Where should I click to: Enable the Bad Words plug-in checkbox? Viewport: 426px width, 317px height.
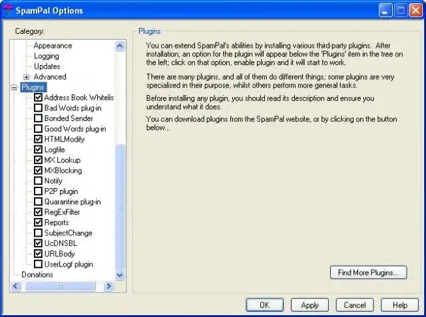38,108
